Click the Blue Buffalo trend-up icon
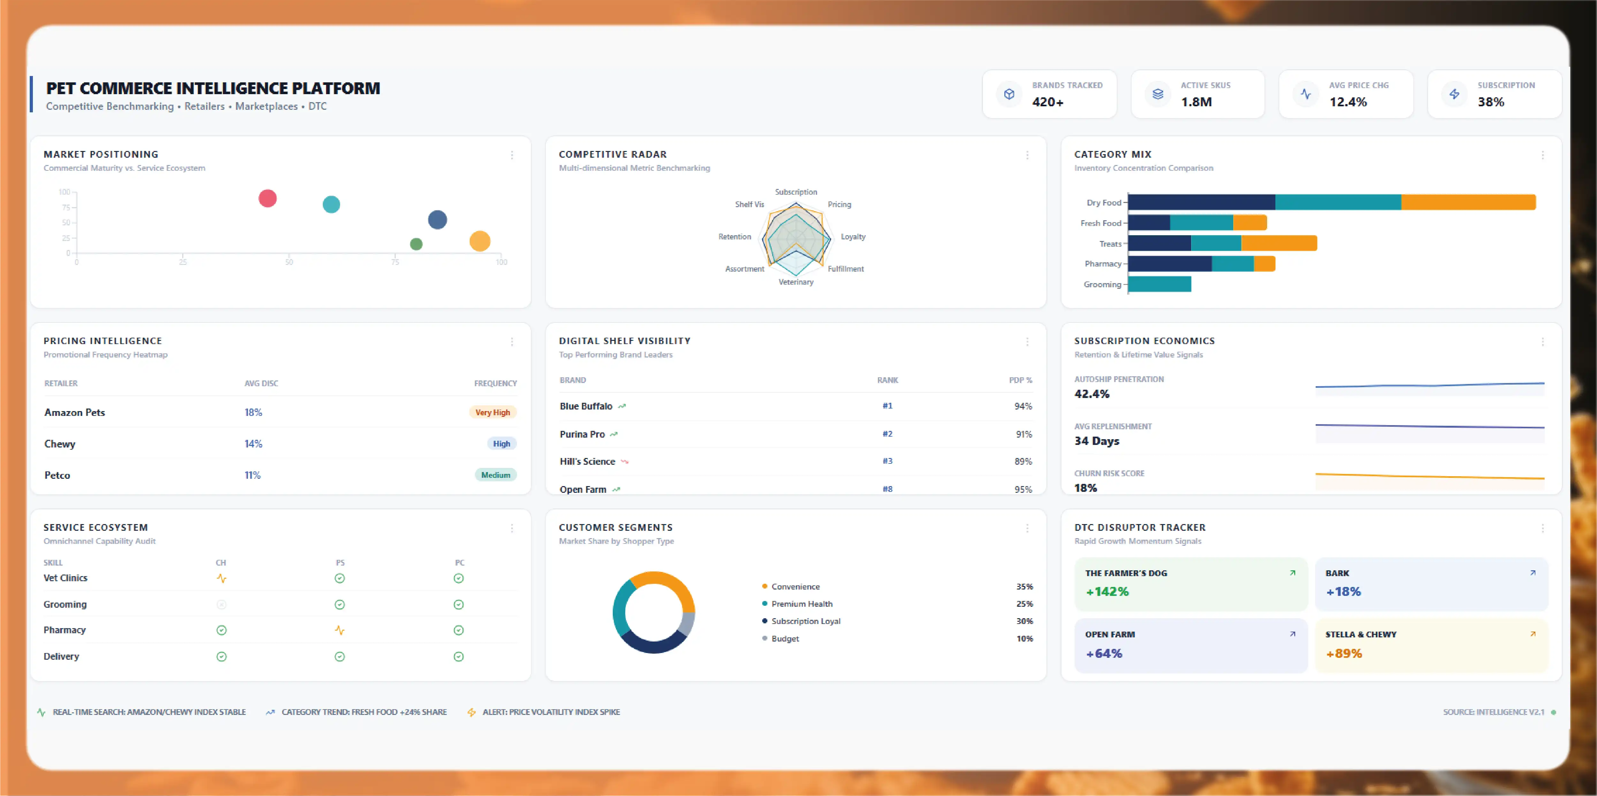 pos(622,406)
